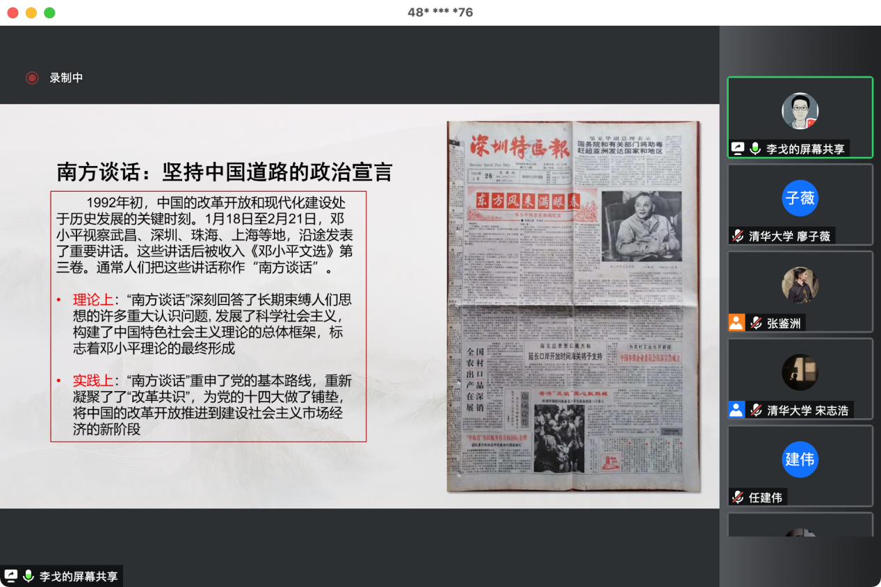
Task: Click green microphone icon in 李戈's participant tile
Action: (x=755, y=149)
